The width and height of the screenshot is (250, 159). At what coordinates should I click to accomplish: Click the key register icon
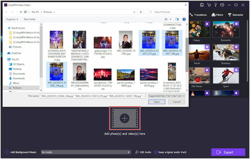(215, 5)
